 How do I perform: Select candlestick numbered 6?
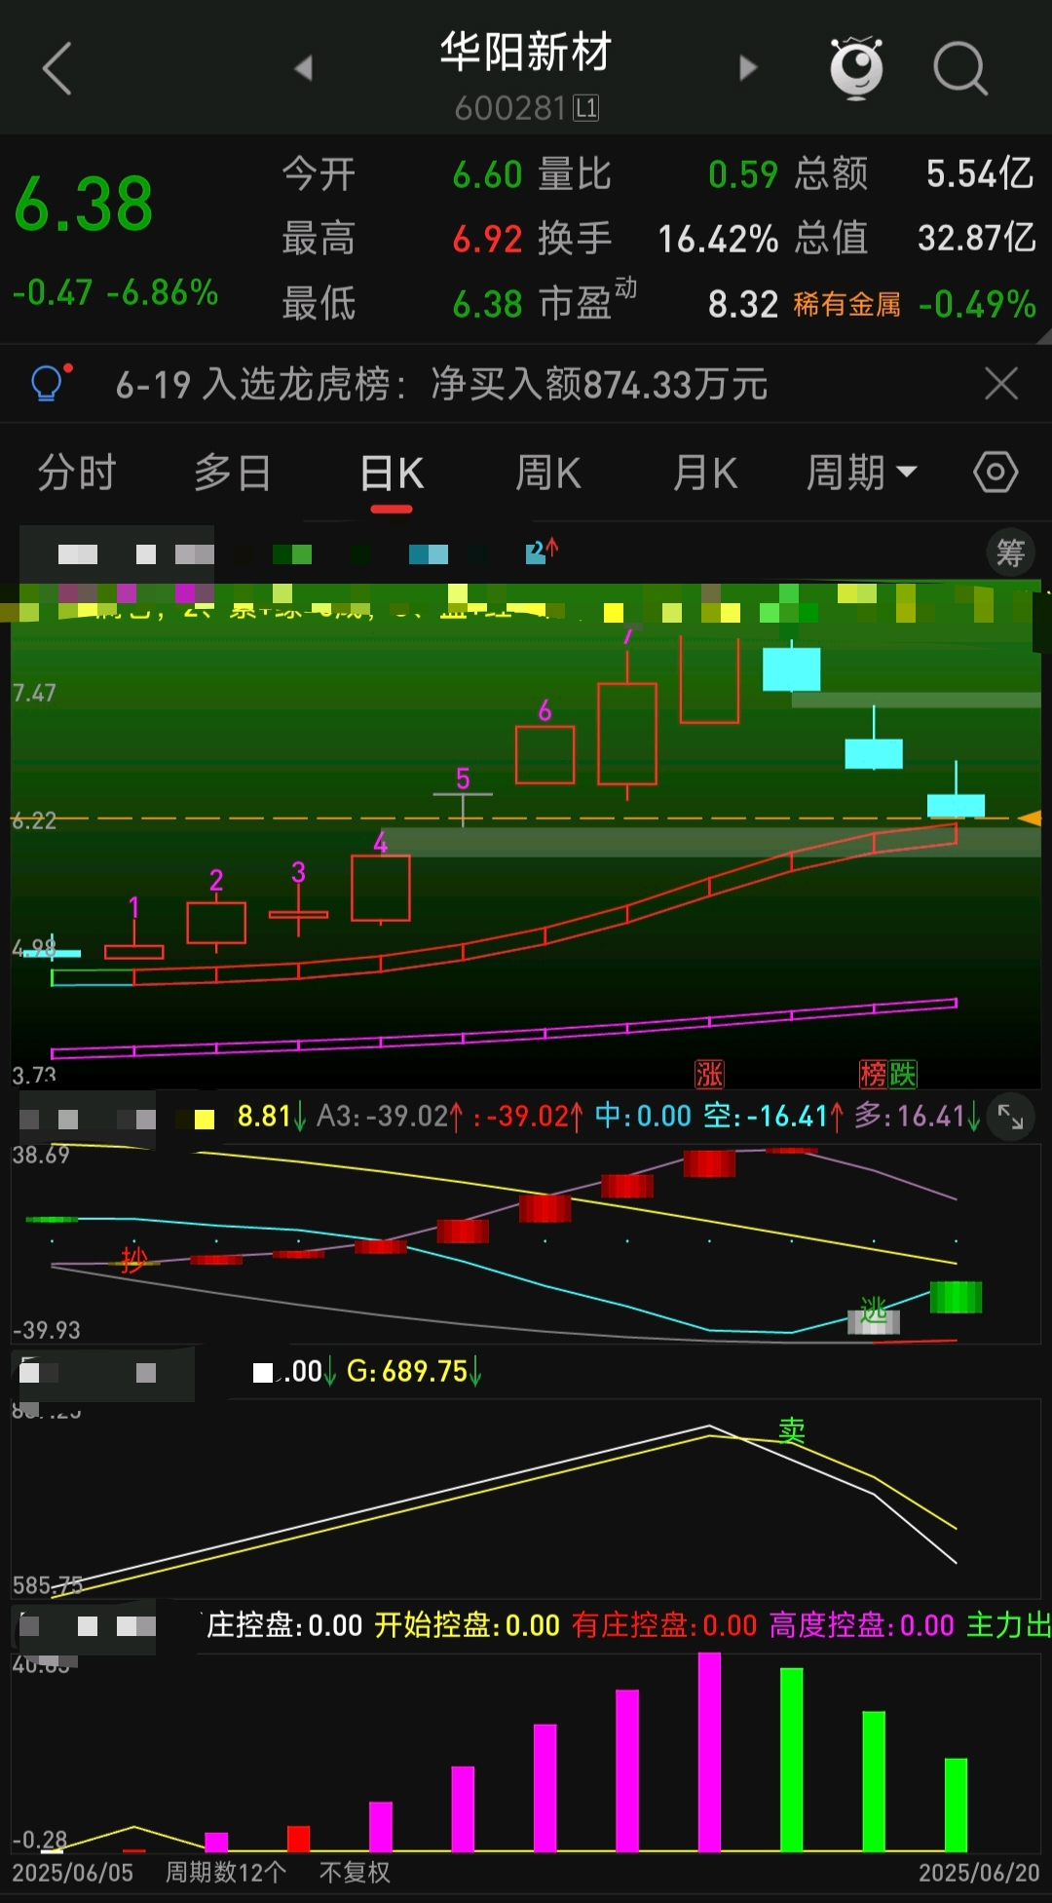pyautogui.click(x=545, y=754)
